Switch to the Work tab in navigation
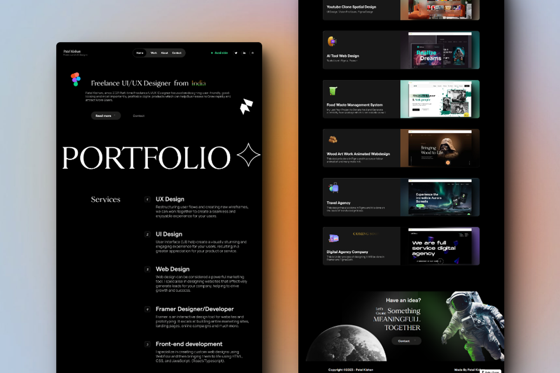 [x=154, y=53]
